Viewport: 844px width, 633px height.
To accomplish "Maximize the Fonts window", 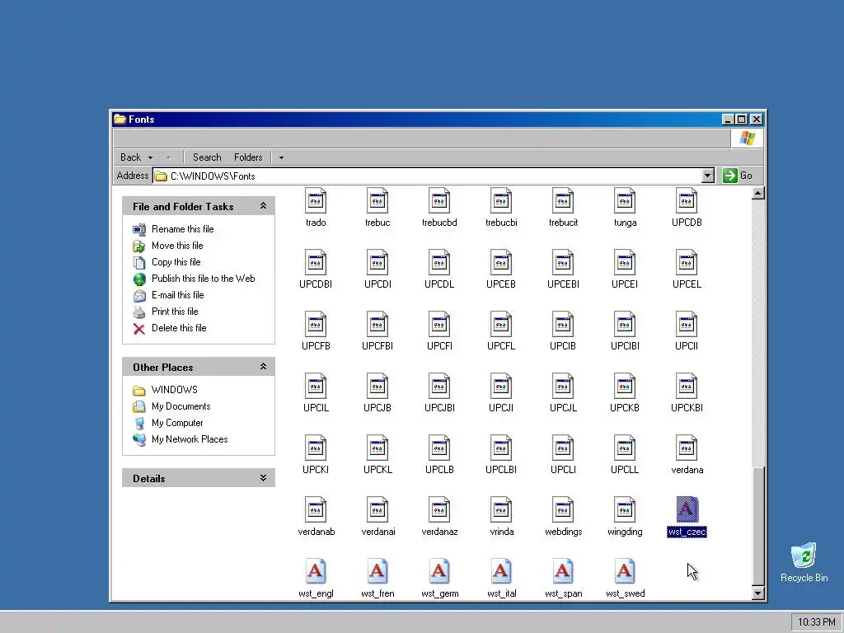I will click(742, 119).
